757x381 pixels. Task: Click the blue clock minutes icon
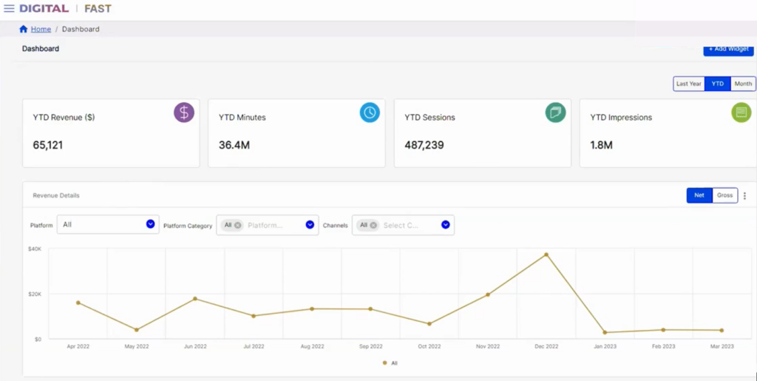370,112
